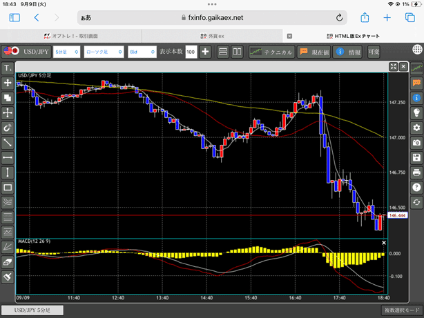Switch to split two-pane chart layout
424x318 pixels.
click(x=237, y=52)
